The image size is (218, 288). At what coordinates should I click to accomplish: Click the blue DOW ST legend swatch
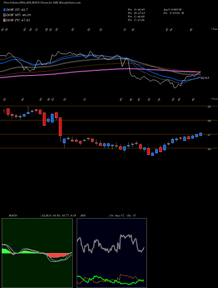click(4, 10)
